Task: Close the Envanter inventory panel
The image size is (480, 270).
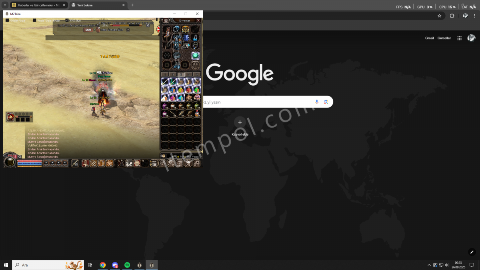Action: (198, 20)
